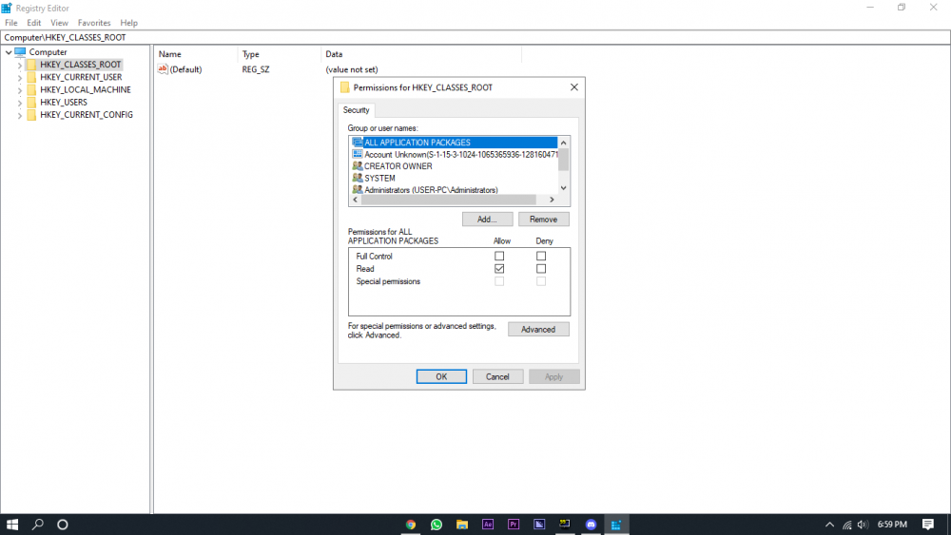Open Advanced permission settings
This screenshot has height=535, width=951.
[538, 329]
